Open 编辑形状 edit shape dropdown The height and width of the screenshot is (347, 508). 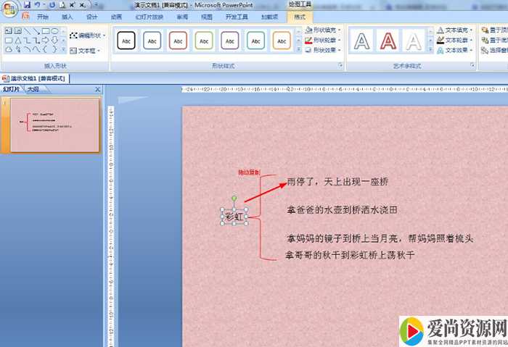(x=88, y=35)
